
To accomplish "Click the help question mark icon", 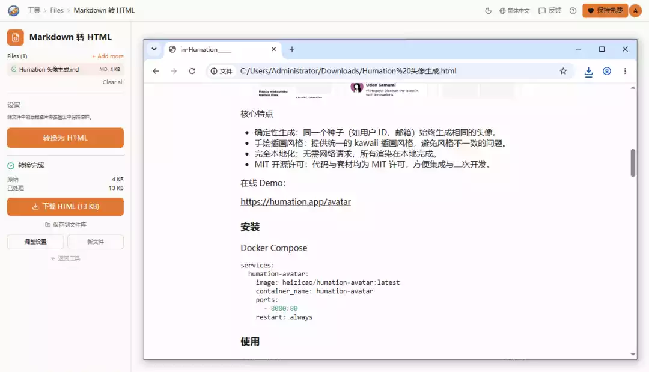I will (573, 11).
